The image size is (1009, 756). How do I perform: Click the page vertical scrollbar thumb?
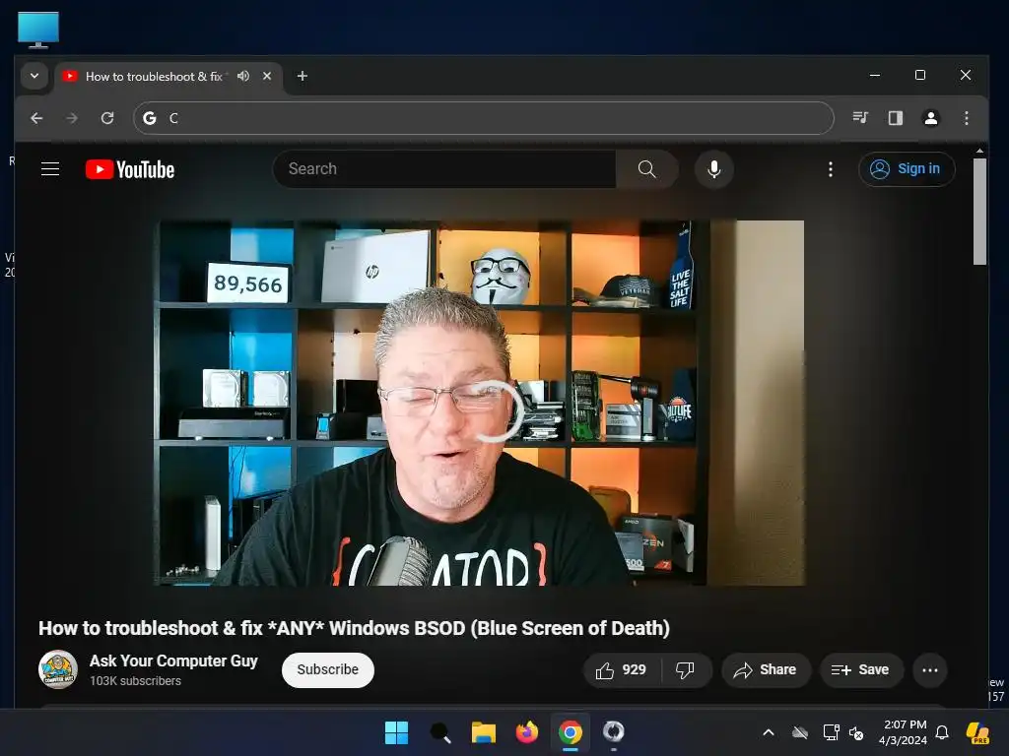[x=979, y=212]
